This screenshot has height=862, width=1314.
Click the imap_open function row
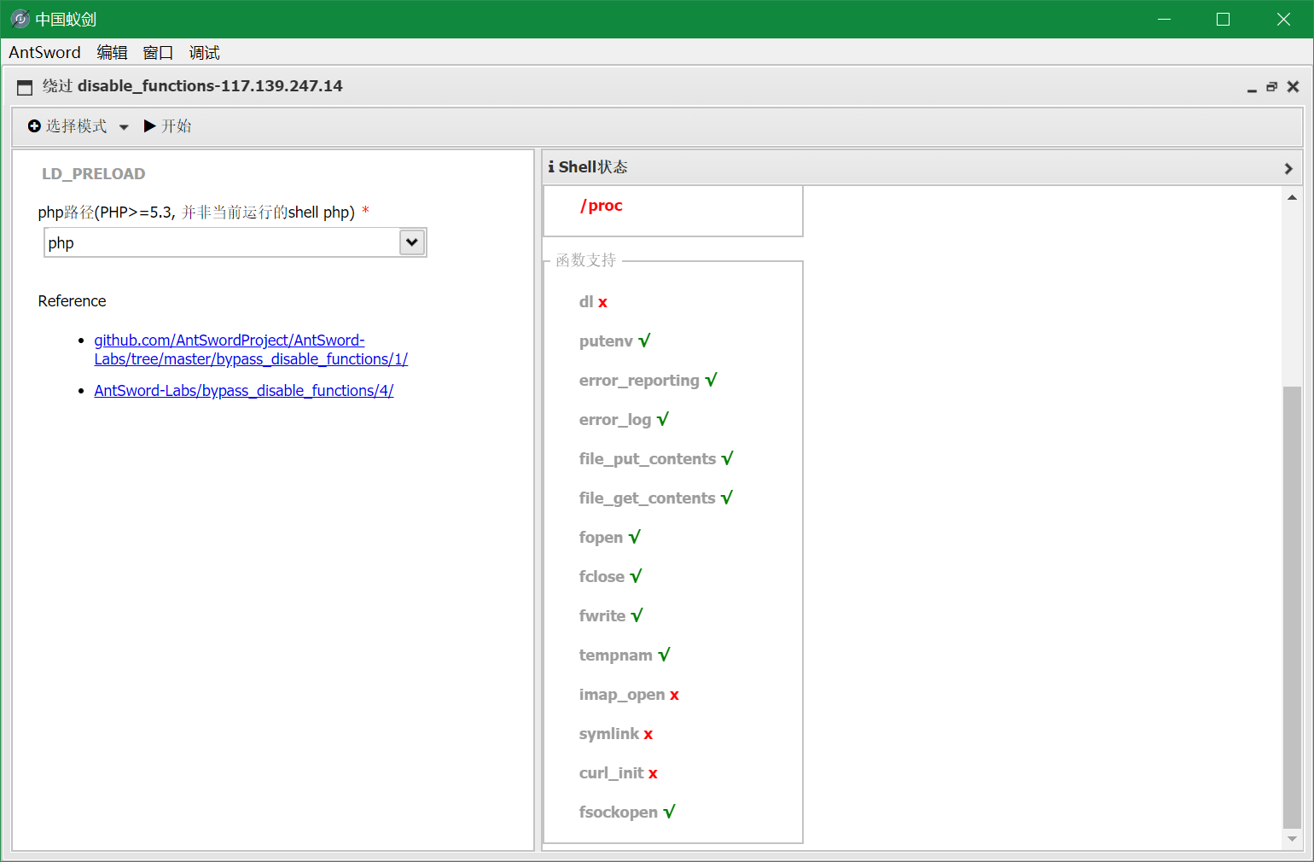[629, 694]
